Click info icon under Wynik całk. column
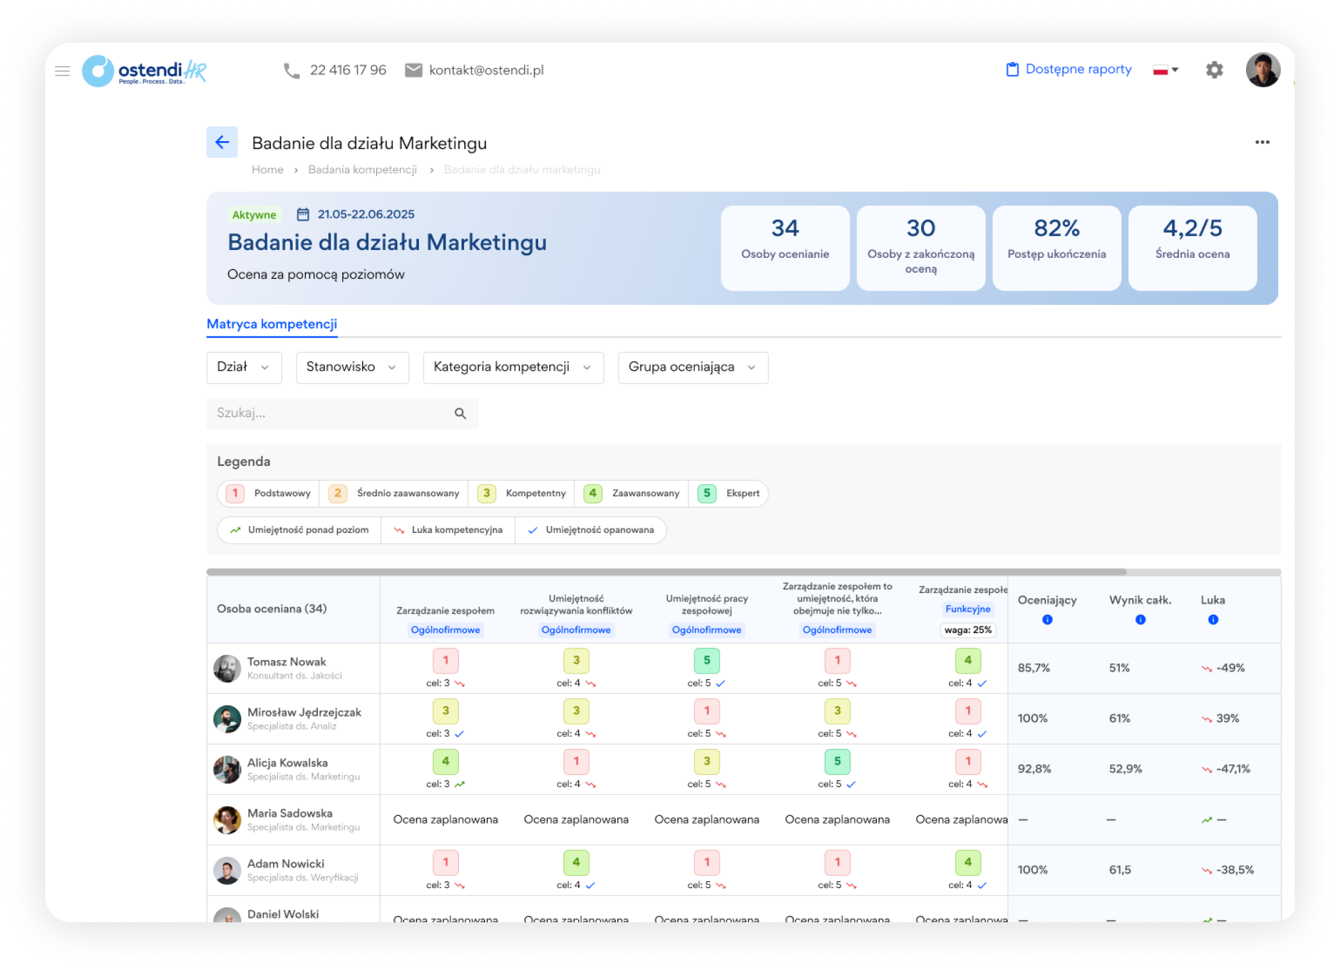Image resolution: width=1344 pixels, height=970 pixels. click(1140, 620)
